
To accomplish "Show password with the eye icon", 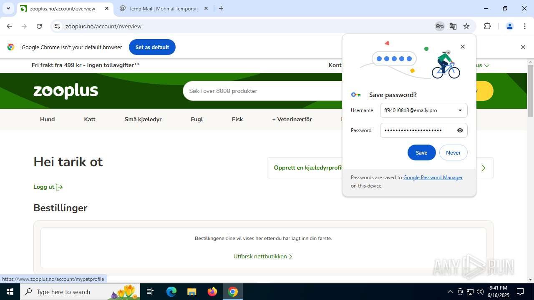I will [x=460, y=130].
